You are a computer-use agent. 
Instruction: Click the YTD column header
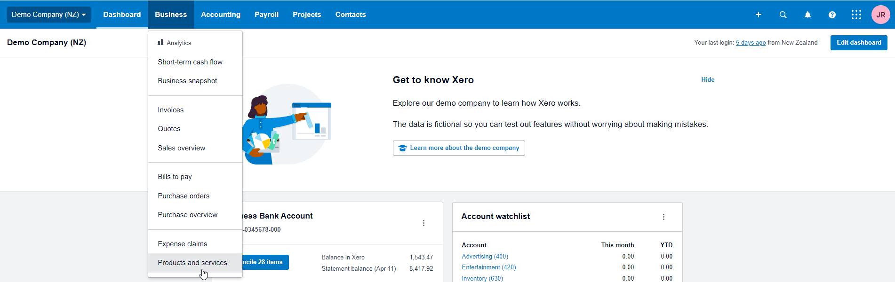(x=666, y=245)
